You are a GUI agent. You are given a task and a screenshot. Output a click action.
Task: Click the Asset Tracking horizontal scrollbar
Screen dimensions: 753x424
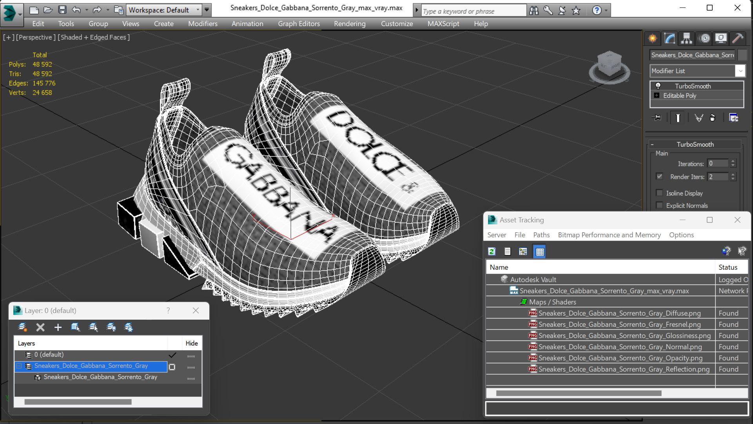[579, 393]
